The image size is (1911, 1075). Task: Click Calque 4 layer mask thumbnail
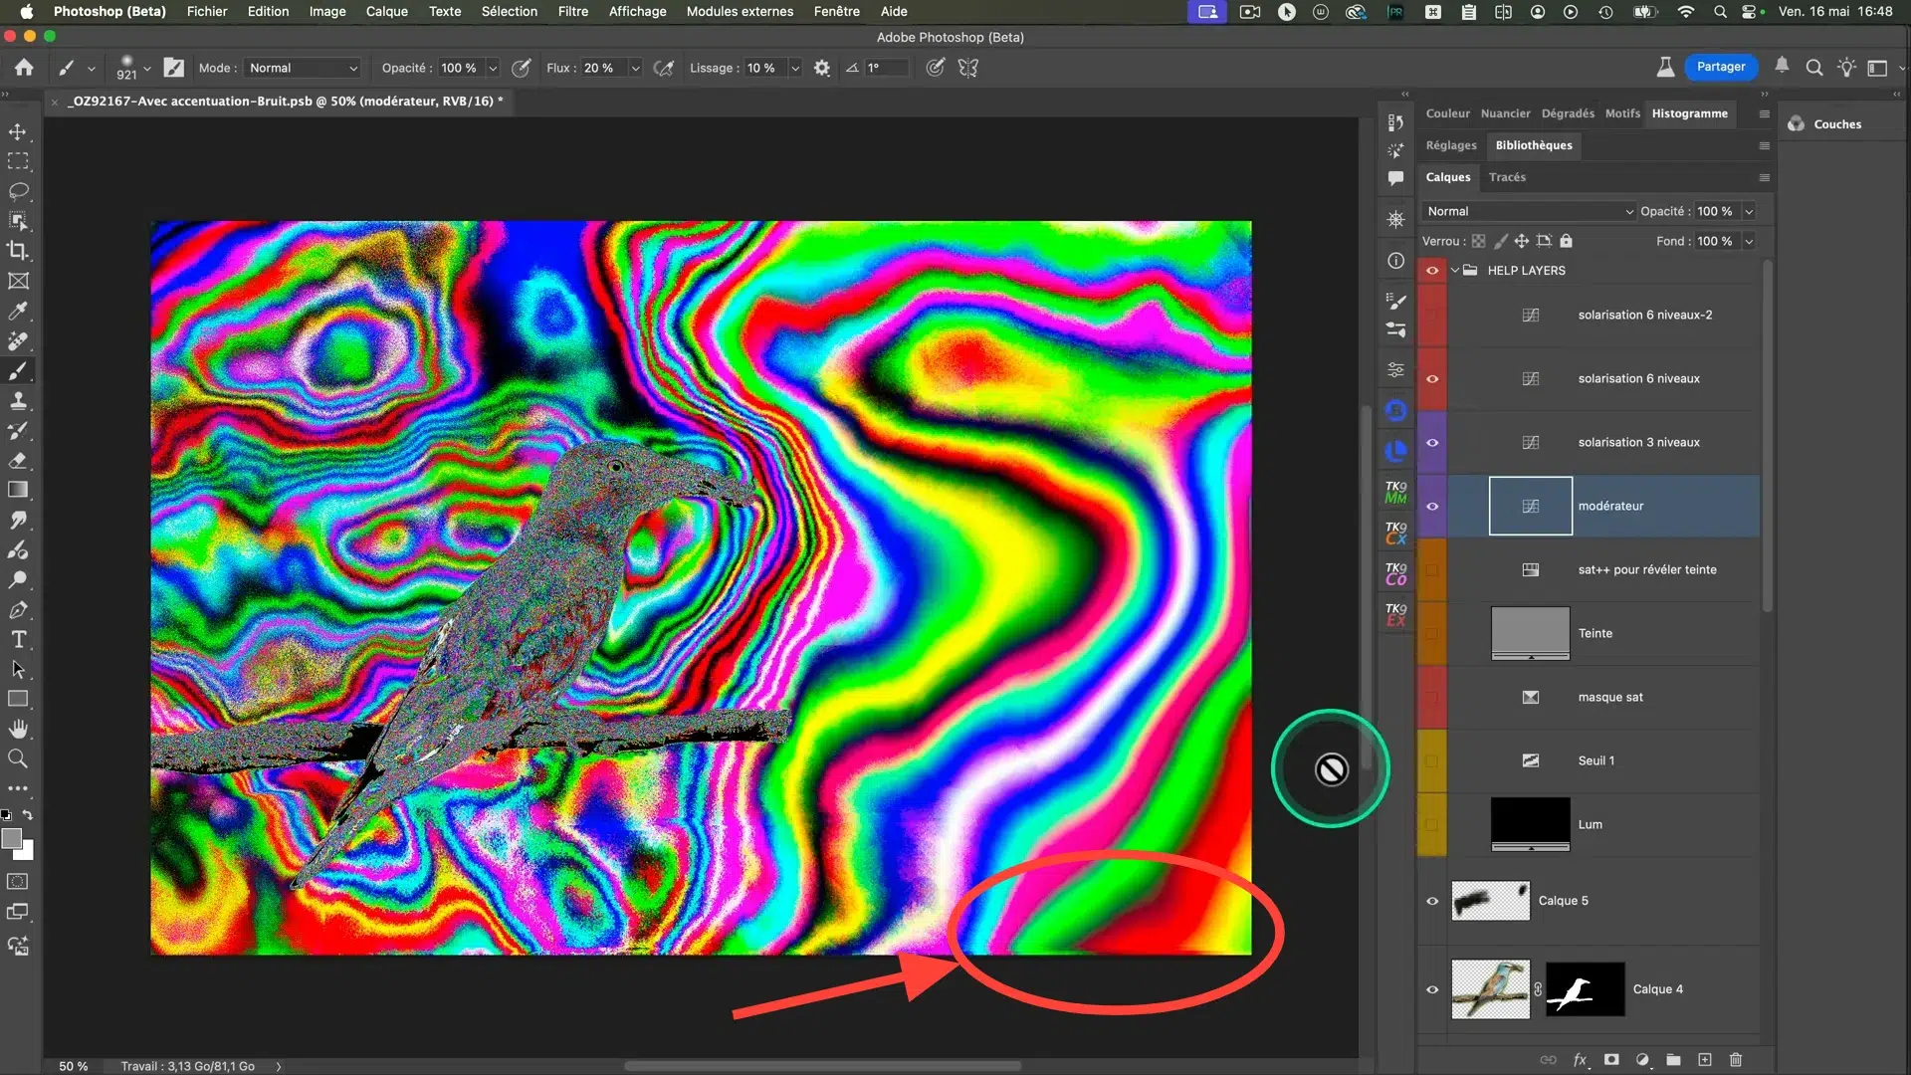click(1585, 989)
